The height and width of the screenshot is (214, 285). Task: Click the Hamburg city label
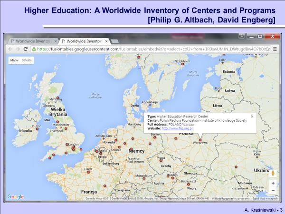click(134, 124)
